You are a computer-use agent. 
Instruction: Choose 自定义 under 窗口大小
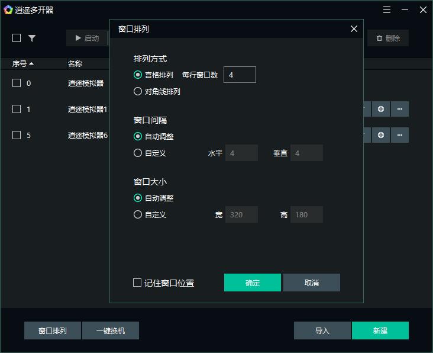tap(138, 215)
